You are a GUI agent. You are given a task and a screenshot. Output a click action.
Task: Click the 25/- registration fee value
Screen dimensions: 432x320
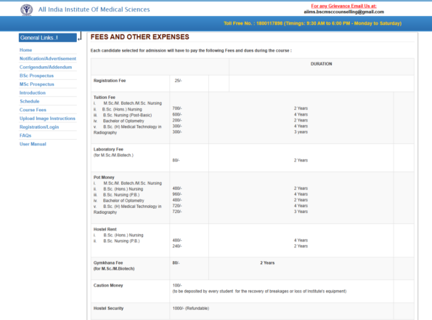coord(179,81)
